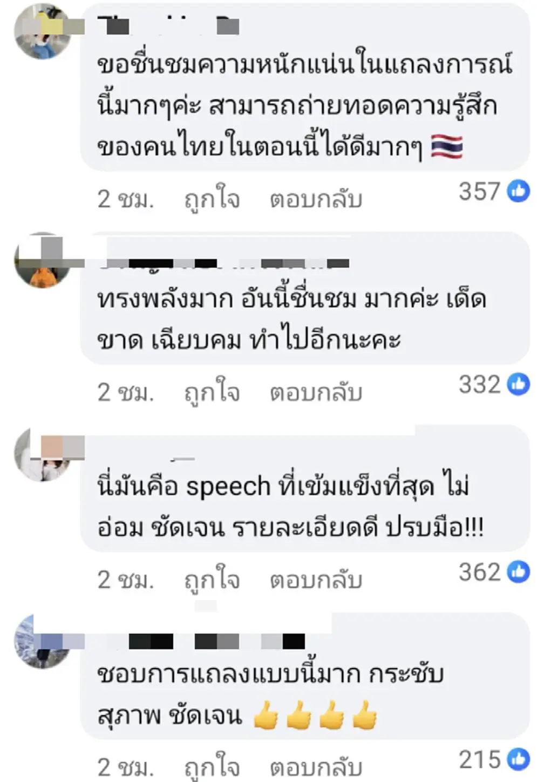Viewport: 544px width, 782px height.
Task: Click like icon beside 215 count
Action: click(519, 759)
